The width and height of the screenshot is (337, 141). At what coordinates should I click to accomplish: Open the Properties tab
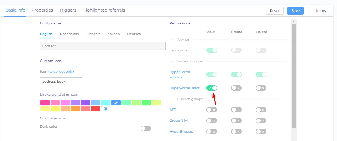(42, 10)
